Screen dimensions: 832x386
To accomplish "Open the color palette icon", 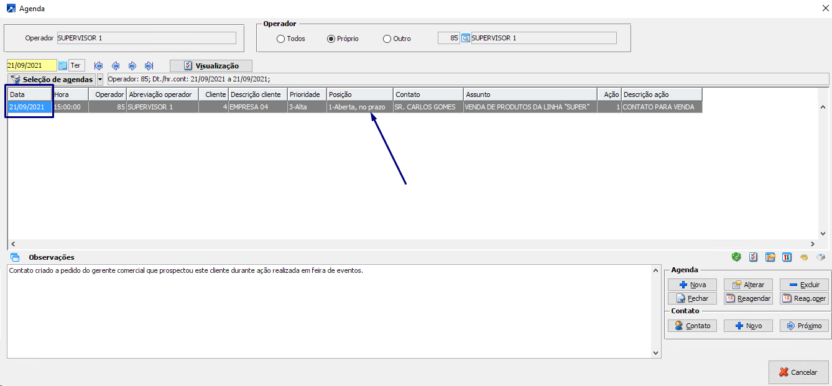I will (804, 257).
